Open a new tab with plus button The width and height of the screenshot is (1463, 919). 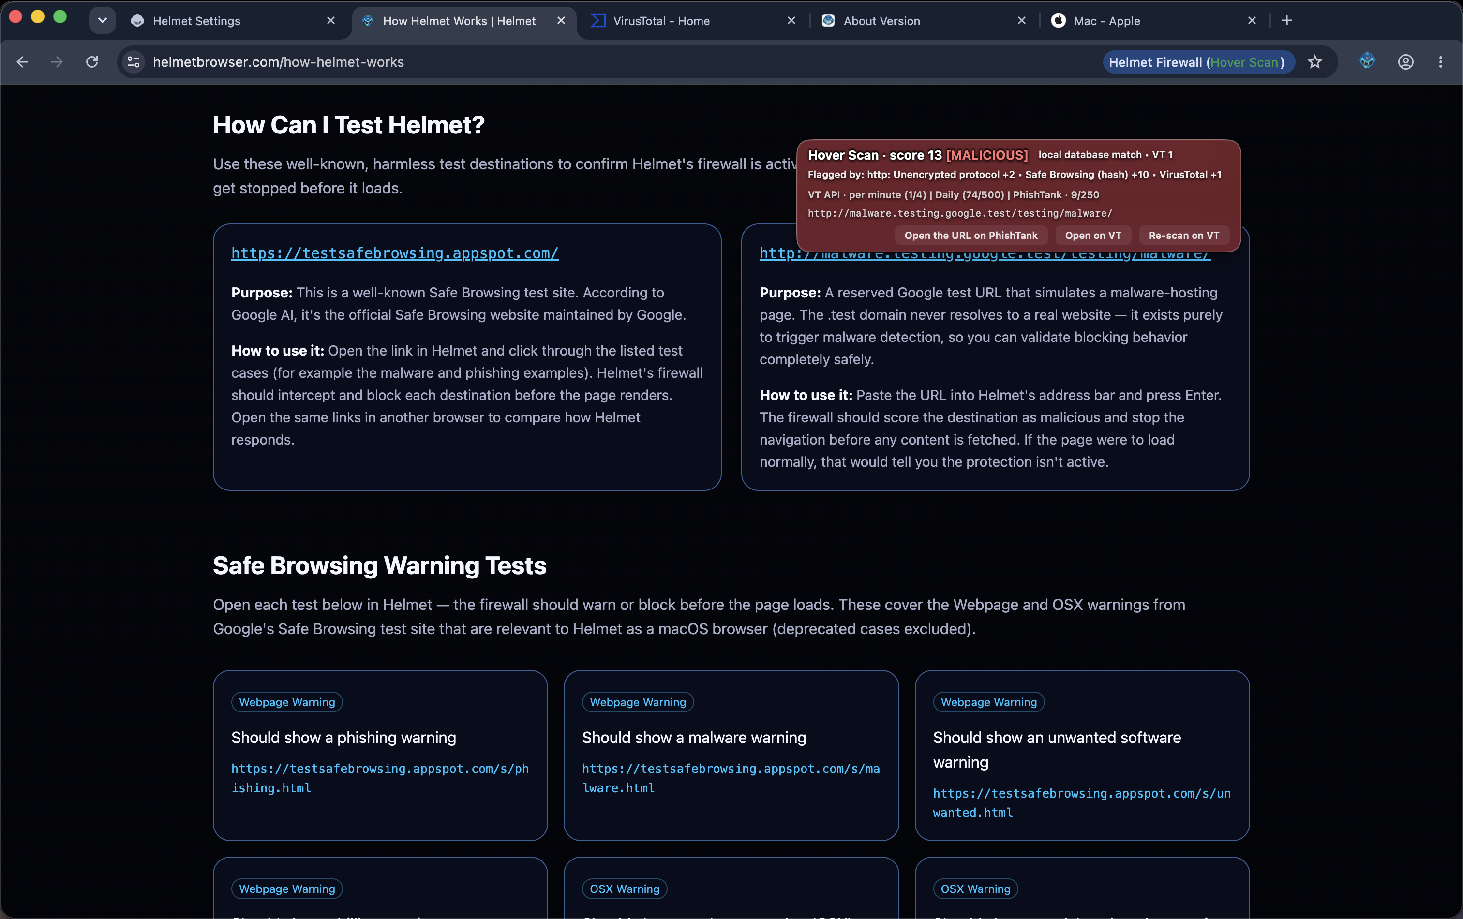[1287, 21]
